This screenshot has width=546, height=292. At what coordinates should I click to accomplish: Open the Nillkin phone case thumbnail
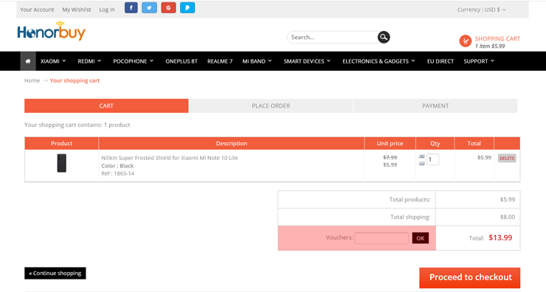point(62,163)
